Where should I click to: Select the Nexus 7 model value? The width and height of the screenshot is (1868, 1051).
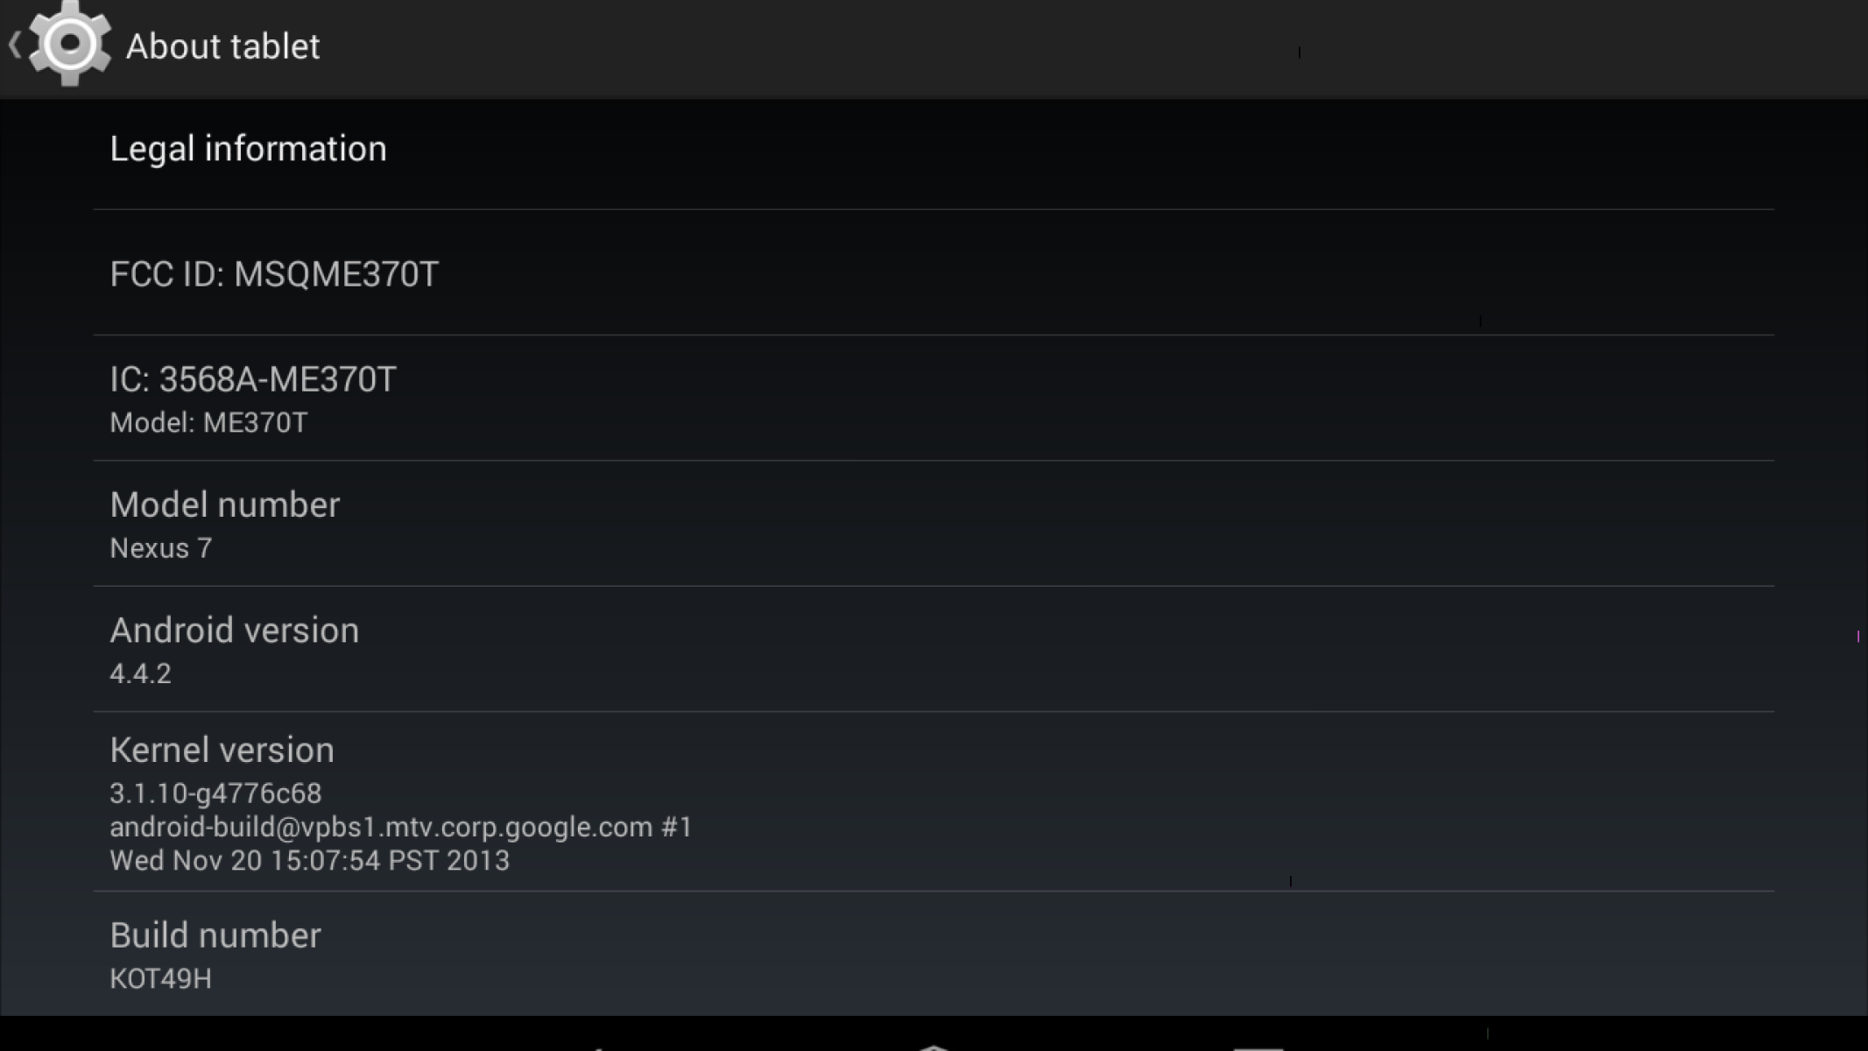161,548
